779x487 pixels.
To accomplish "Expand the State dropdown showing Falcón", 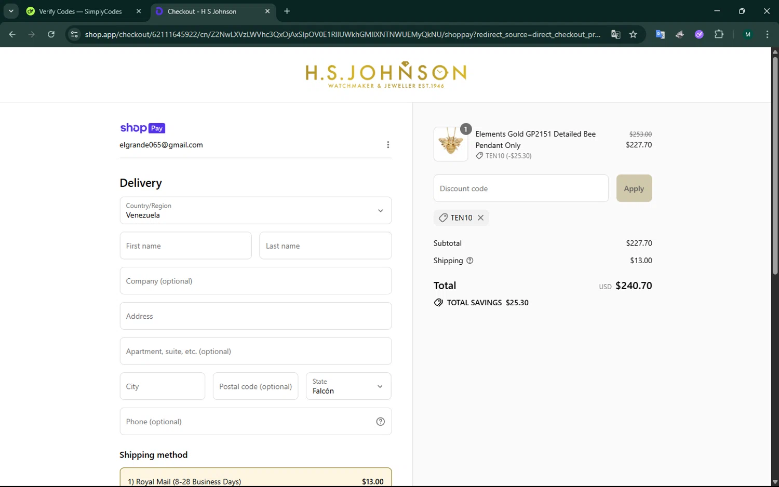I will coord(348,386).
